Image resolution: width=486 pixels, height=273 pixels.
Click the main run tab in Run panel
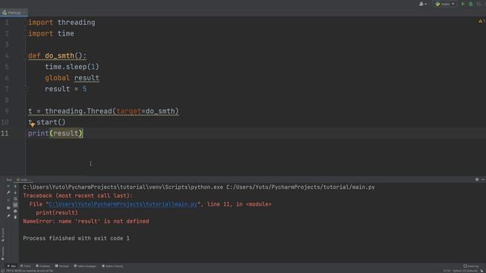[24, 180]
